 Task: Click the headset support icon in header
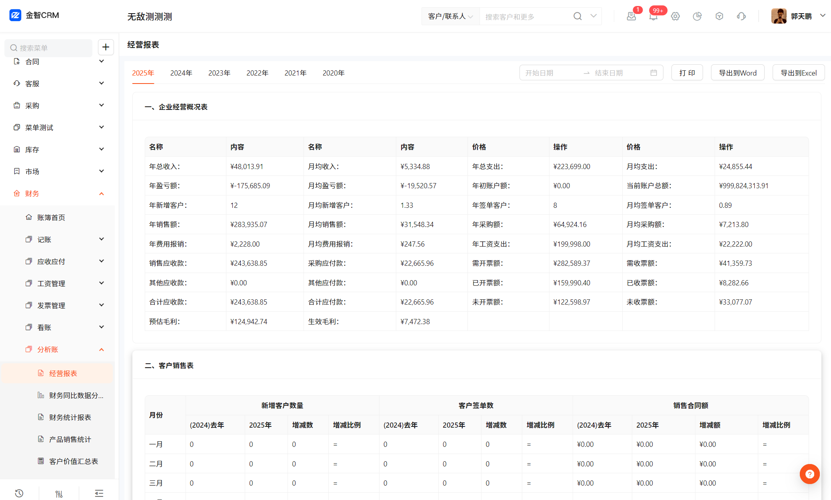pyautogui.click(x=741, y=16)
